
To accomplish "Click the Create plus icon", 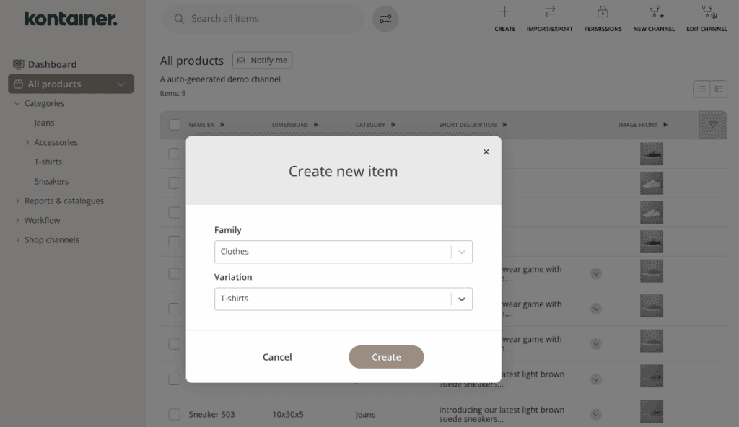I will pyautogui.click(x=504, y=12).
